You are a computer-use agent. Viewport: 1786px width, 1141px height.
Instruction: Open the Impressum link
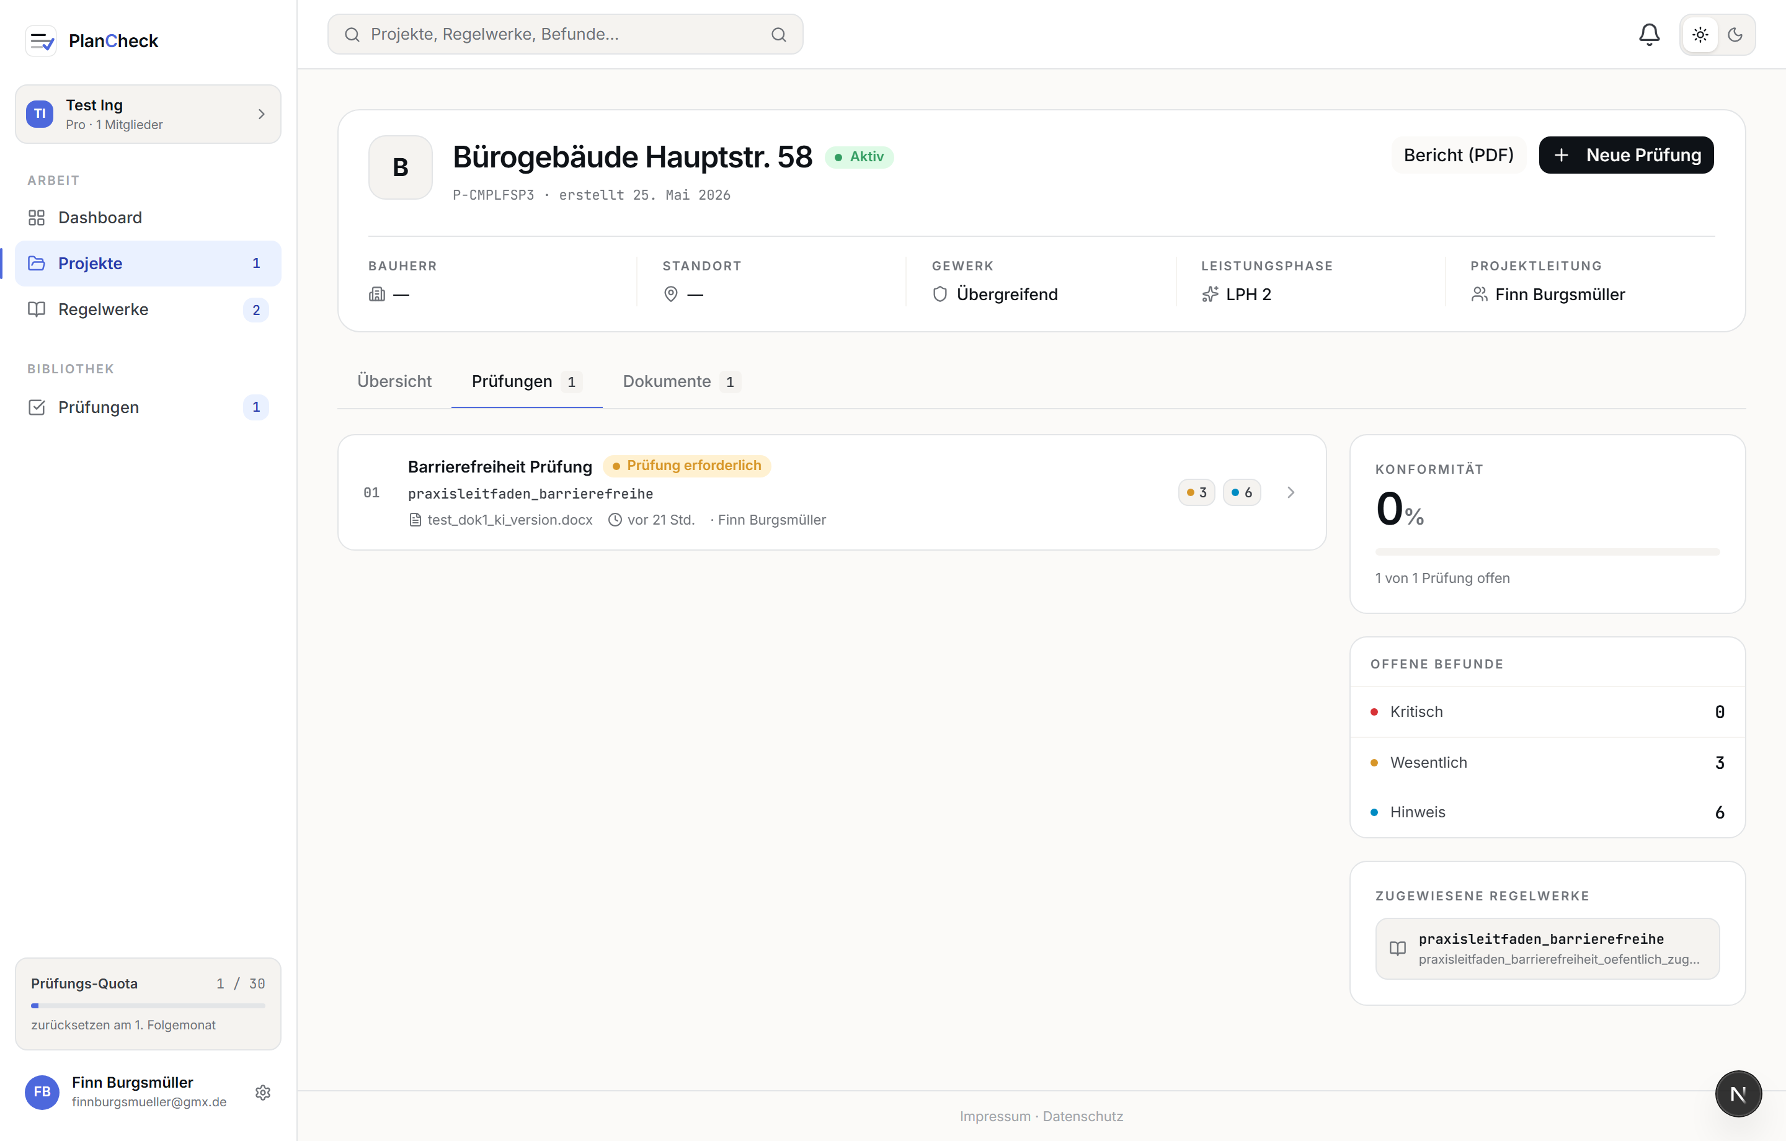pyautogui.click(x=995, y=1117)
